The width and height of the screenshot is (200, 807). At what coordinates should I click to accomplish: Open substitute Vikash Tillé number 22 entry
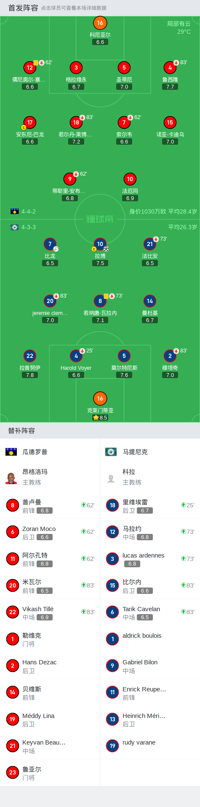click(x=50, y=612)
